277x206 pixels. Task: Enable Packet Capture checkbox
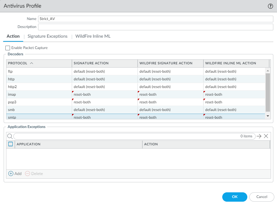8,48
